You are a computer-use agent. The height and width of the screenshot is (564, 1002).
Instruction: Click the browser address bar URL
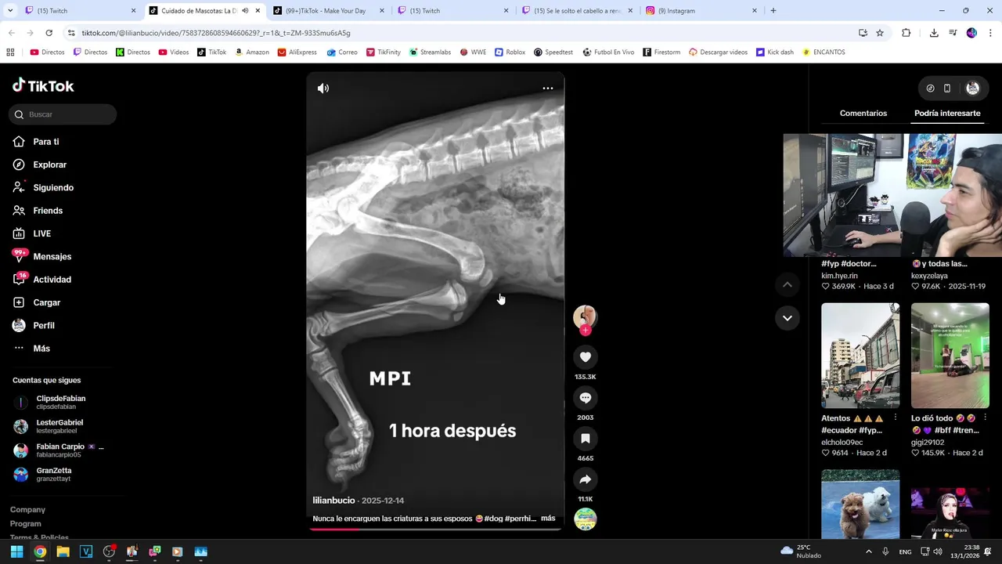pyautogui.click(x=216, y=33)
